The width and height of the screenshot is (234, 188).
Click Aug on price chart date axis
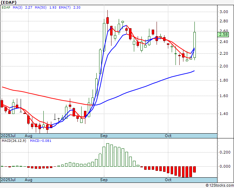[x=28, y=136]
